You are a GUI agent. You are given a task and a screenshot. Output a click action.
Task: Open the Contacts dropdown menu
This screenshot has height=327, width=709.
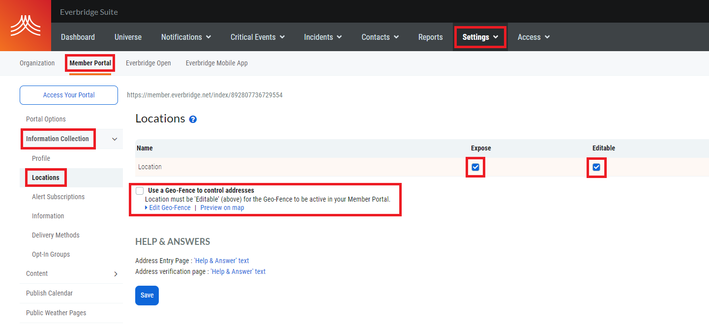pos(380,37)
